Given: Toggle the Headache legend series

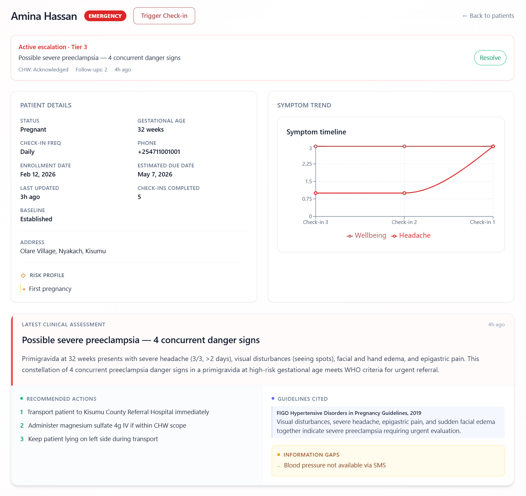Looking at the screenshot, I should coord(411,235).
